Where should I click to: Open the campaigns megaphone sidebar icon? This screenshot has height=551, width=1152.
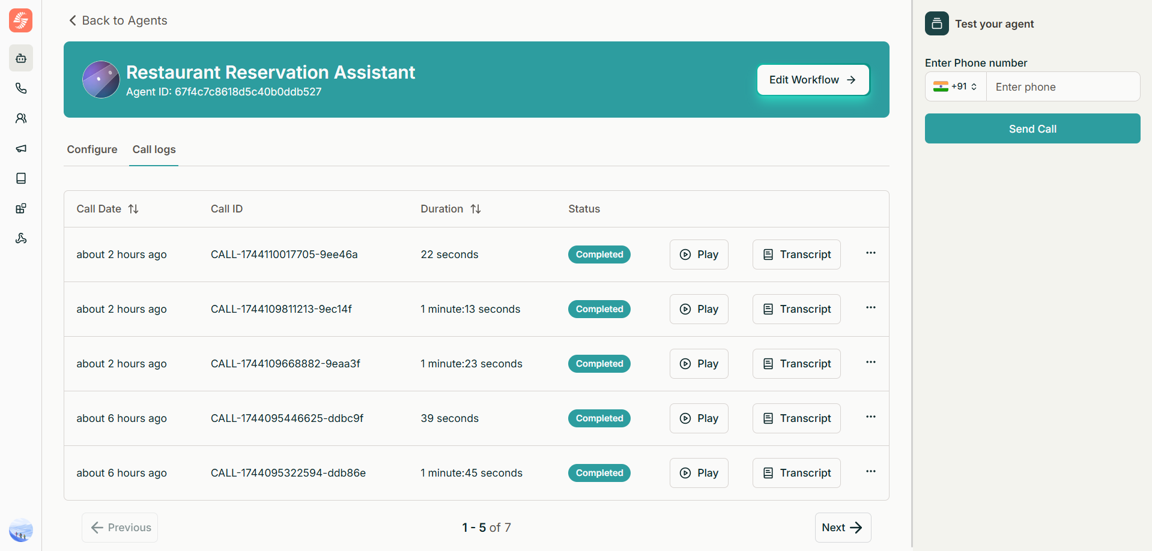[21, 148]
